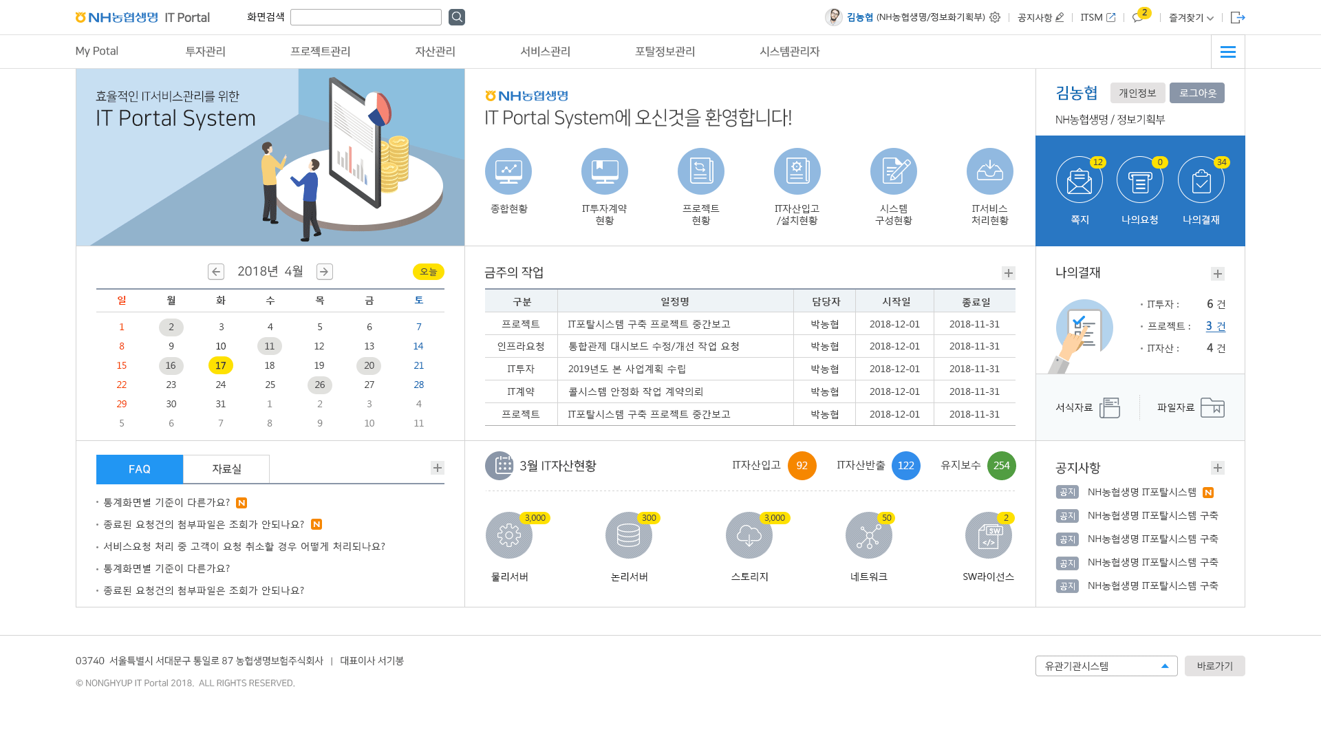
Task: Open 포탈정보관리 menu
Action: pos(665,52)
